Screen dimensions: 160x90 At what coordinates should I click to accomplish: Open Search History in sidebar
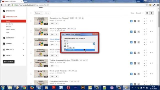[10, 29]
